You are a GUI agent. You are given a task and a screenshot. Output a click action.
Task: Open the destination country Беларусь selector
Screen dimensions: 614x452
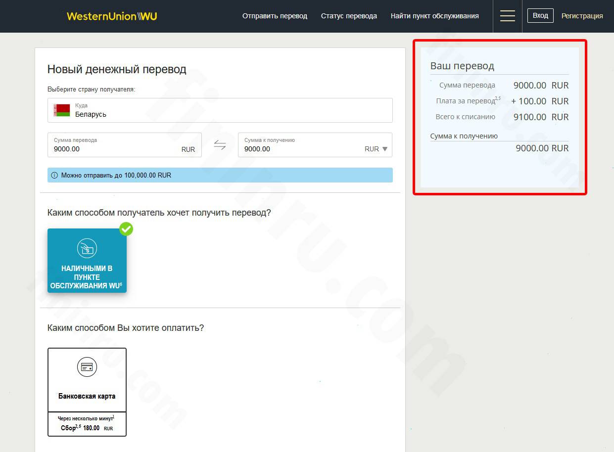tap(220, 110)
